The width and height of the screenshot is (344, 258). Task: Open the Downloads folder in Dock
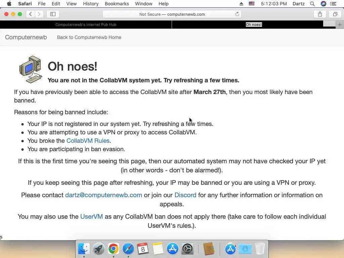(x=245, y=249)
